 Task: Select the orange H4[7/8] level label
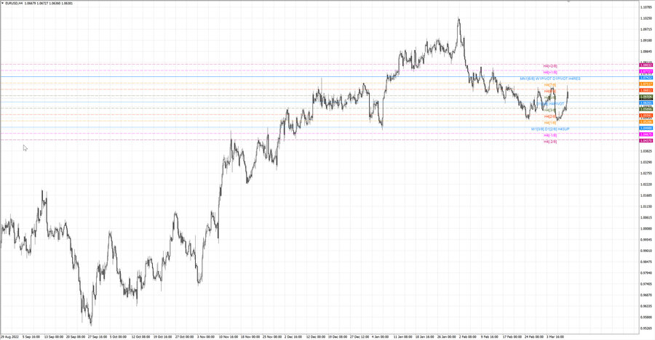(549, 85)
